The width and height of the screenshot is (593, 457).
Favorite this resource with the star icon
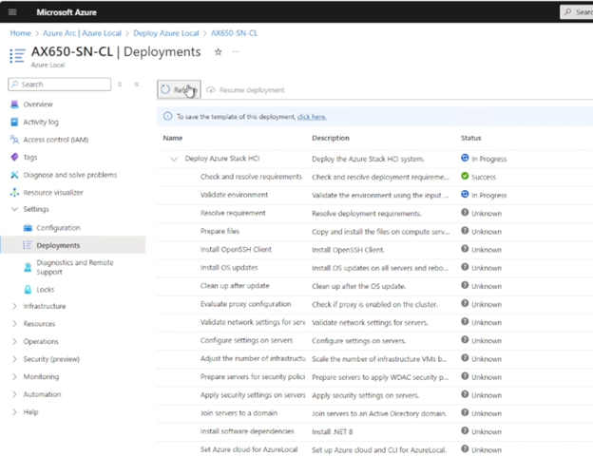pyautogui.click(x=218, y=51)
